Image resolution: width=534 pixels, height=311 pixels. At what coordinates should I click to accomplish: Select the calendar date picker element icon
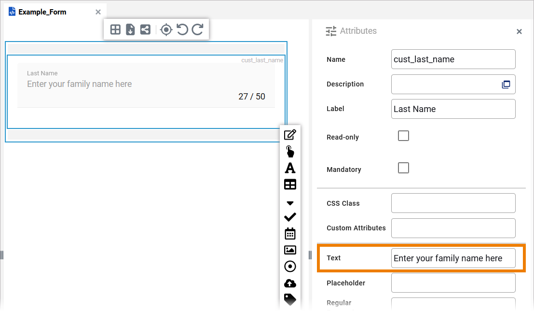290,234
